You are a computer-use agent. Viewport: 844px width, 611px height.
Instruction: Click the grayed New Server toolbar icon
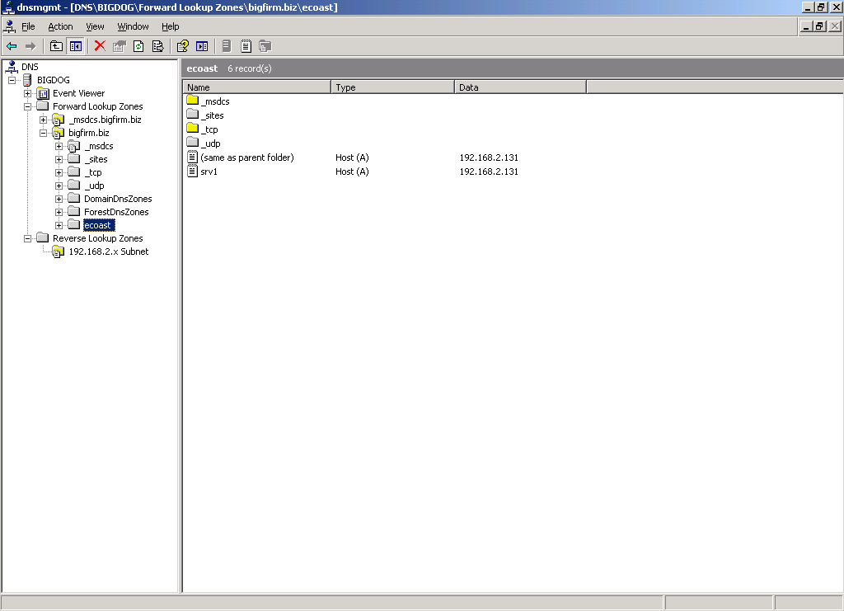(x=227, y=46)
